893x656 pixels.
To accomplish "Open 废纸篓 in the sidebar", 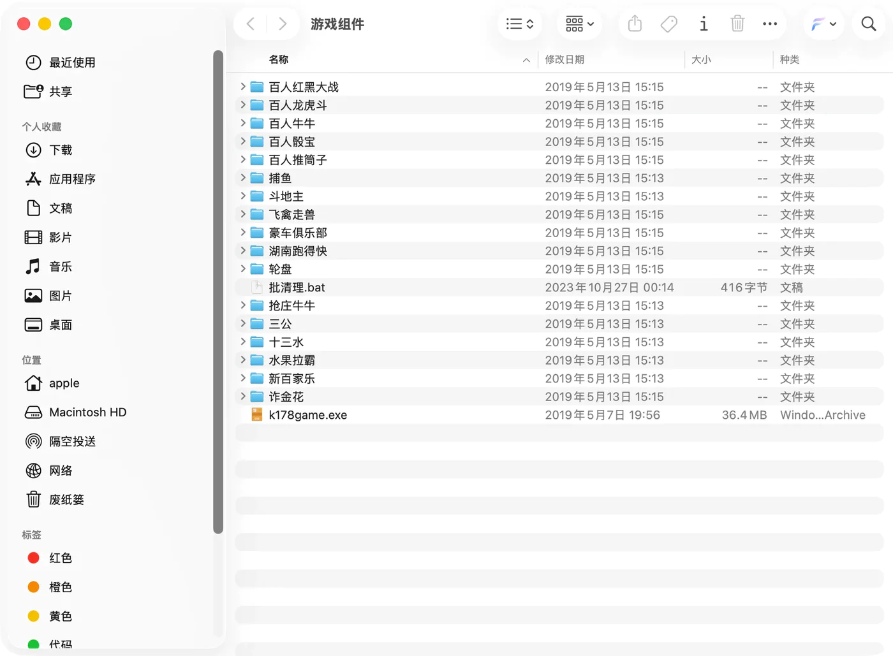I will (54, 500).
